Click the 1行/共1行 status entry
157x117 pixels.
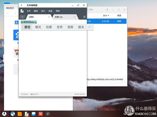(x=25, y=94)
